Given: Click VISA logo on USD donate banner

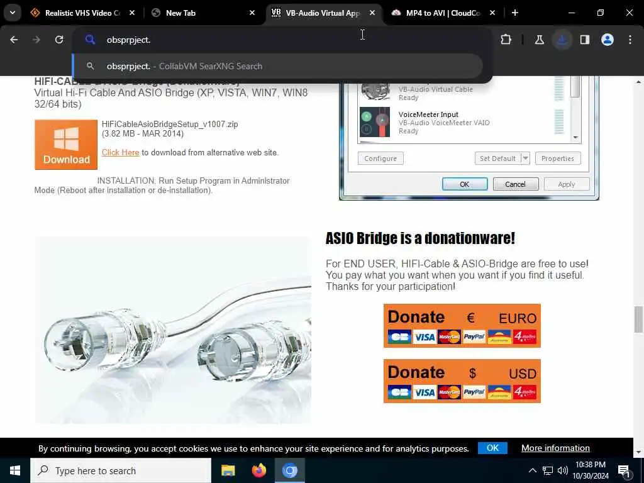Looking at the screenshot, I should point(425,392).
